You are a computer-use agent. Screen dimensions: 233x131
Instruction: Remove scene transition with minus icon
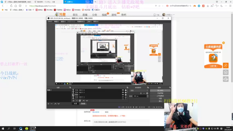pos(144,93)
